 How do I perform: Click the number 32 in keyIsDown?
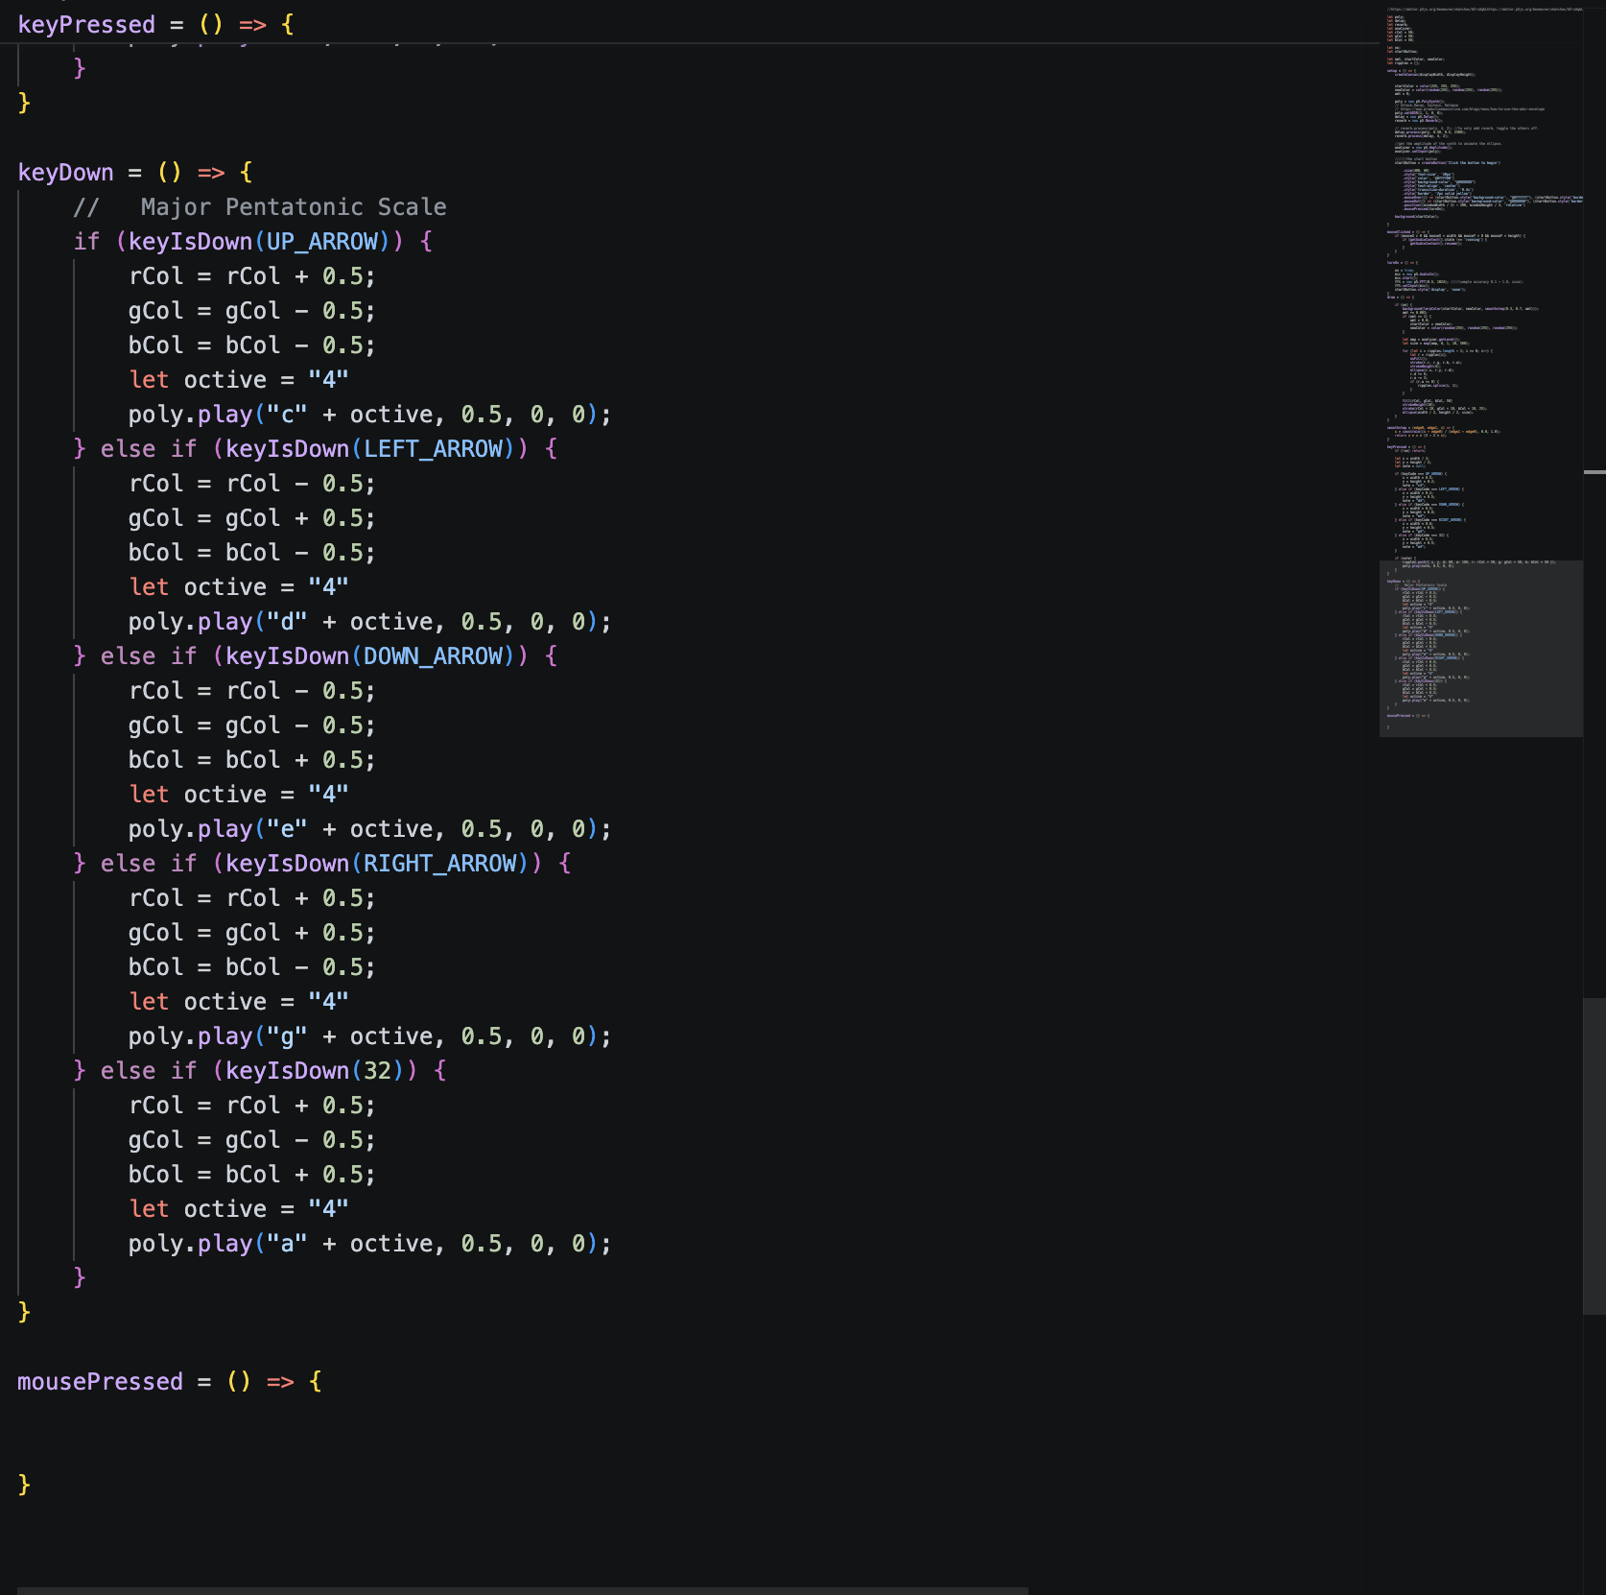pyautogui.click(x=377, y=1071)
